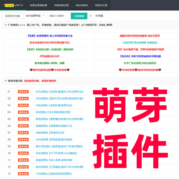The width and height of the screenshot is (179, 179).
Task: Go to 添加资源站 in top navigation
Action: 82,5
